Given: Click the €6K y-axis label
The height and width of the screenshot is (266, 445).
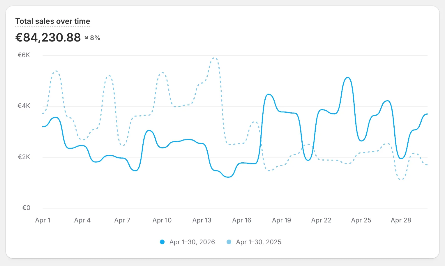Looking at the screenshot, I should [24, 55].
